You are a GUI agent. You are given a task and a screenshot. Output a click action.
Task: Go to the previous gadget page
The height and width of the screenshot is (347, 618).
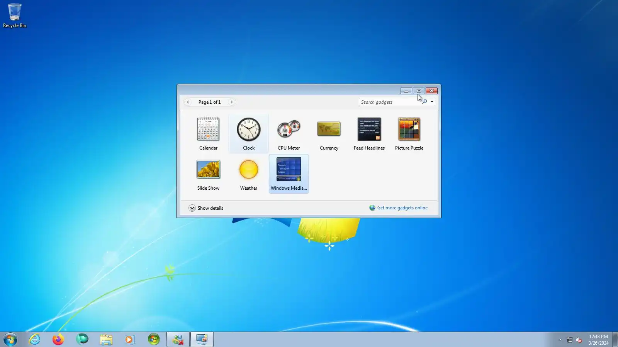pyautogui.click(x=188, y=102)
